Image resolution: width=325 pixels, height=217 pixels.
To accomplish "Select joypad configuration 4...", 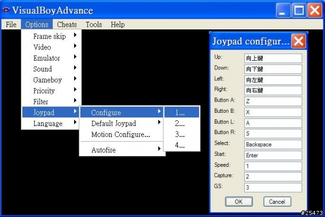I will click(182, 145).
